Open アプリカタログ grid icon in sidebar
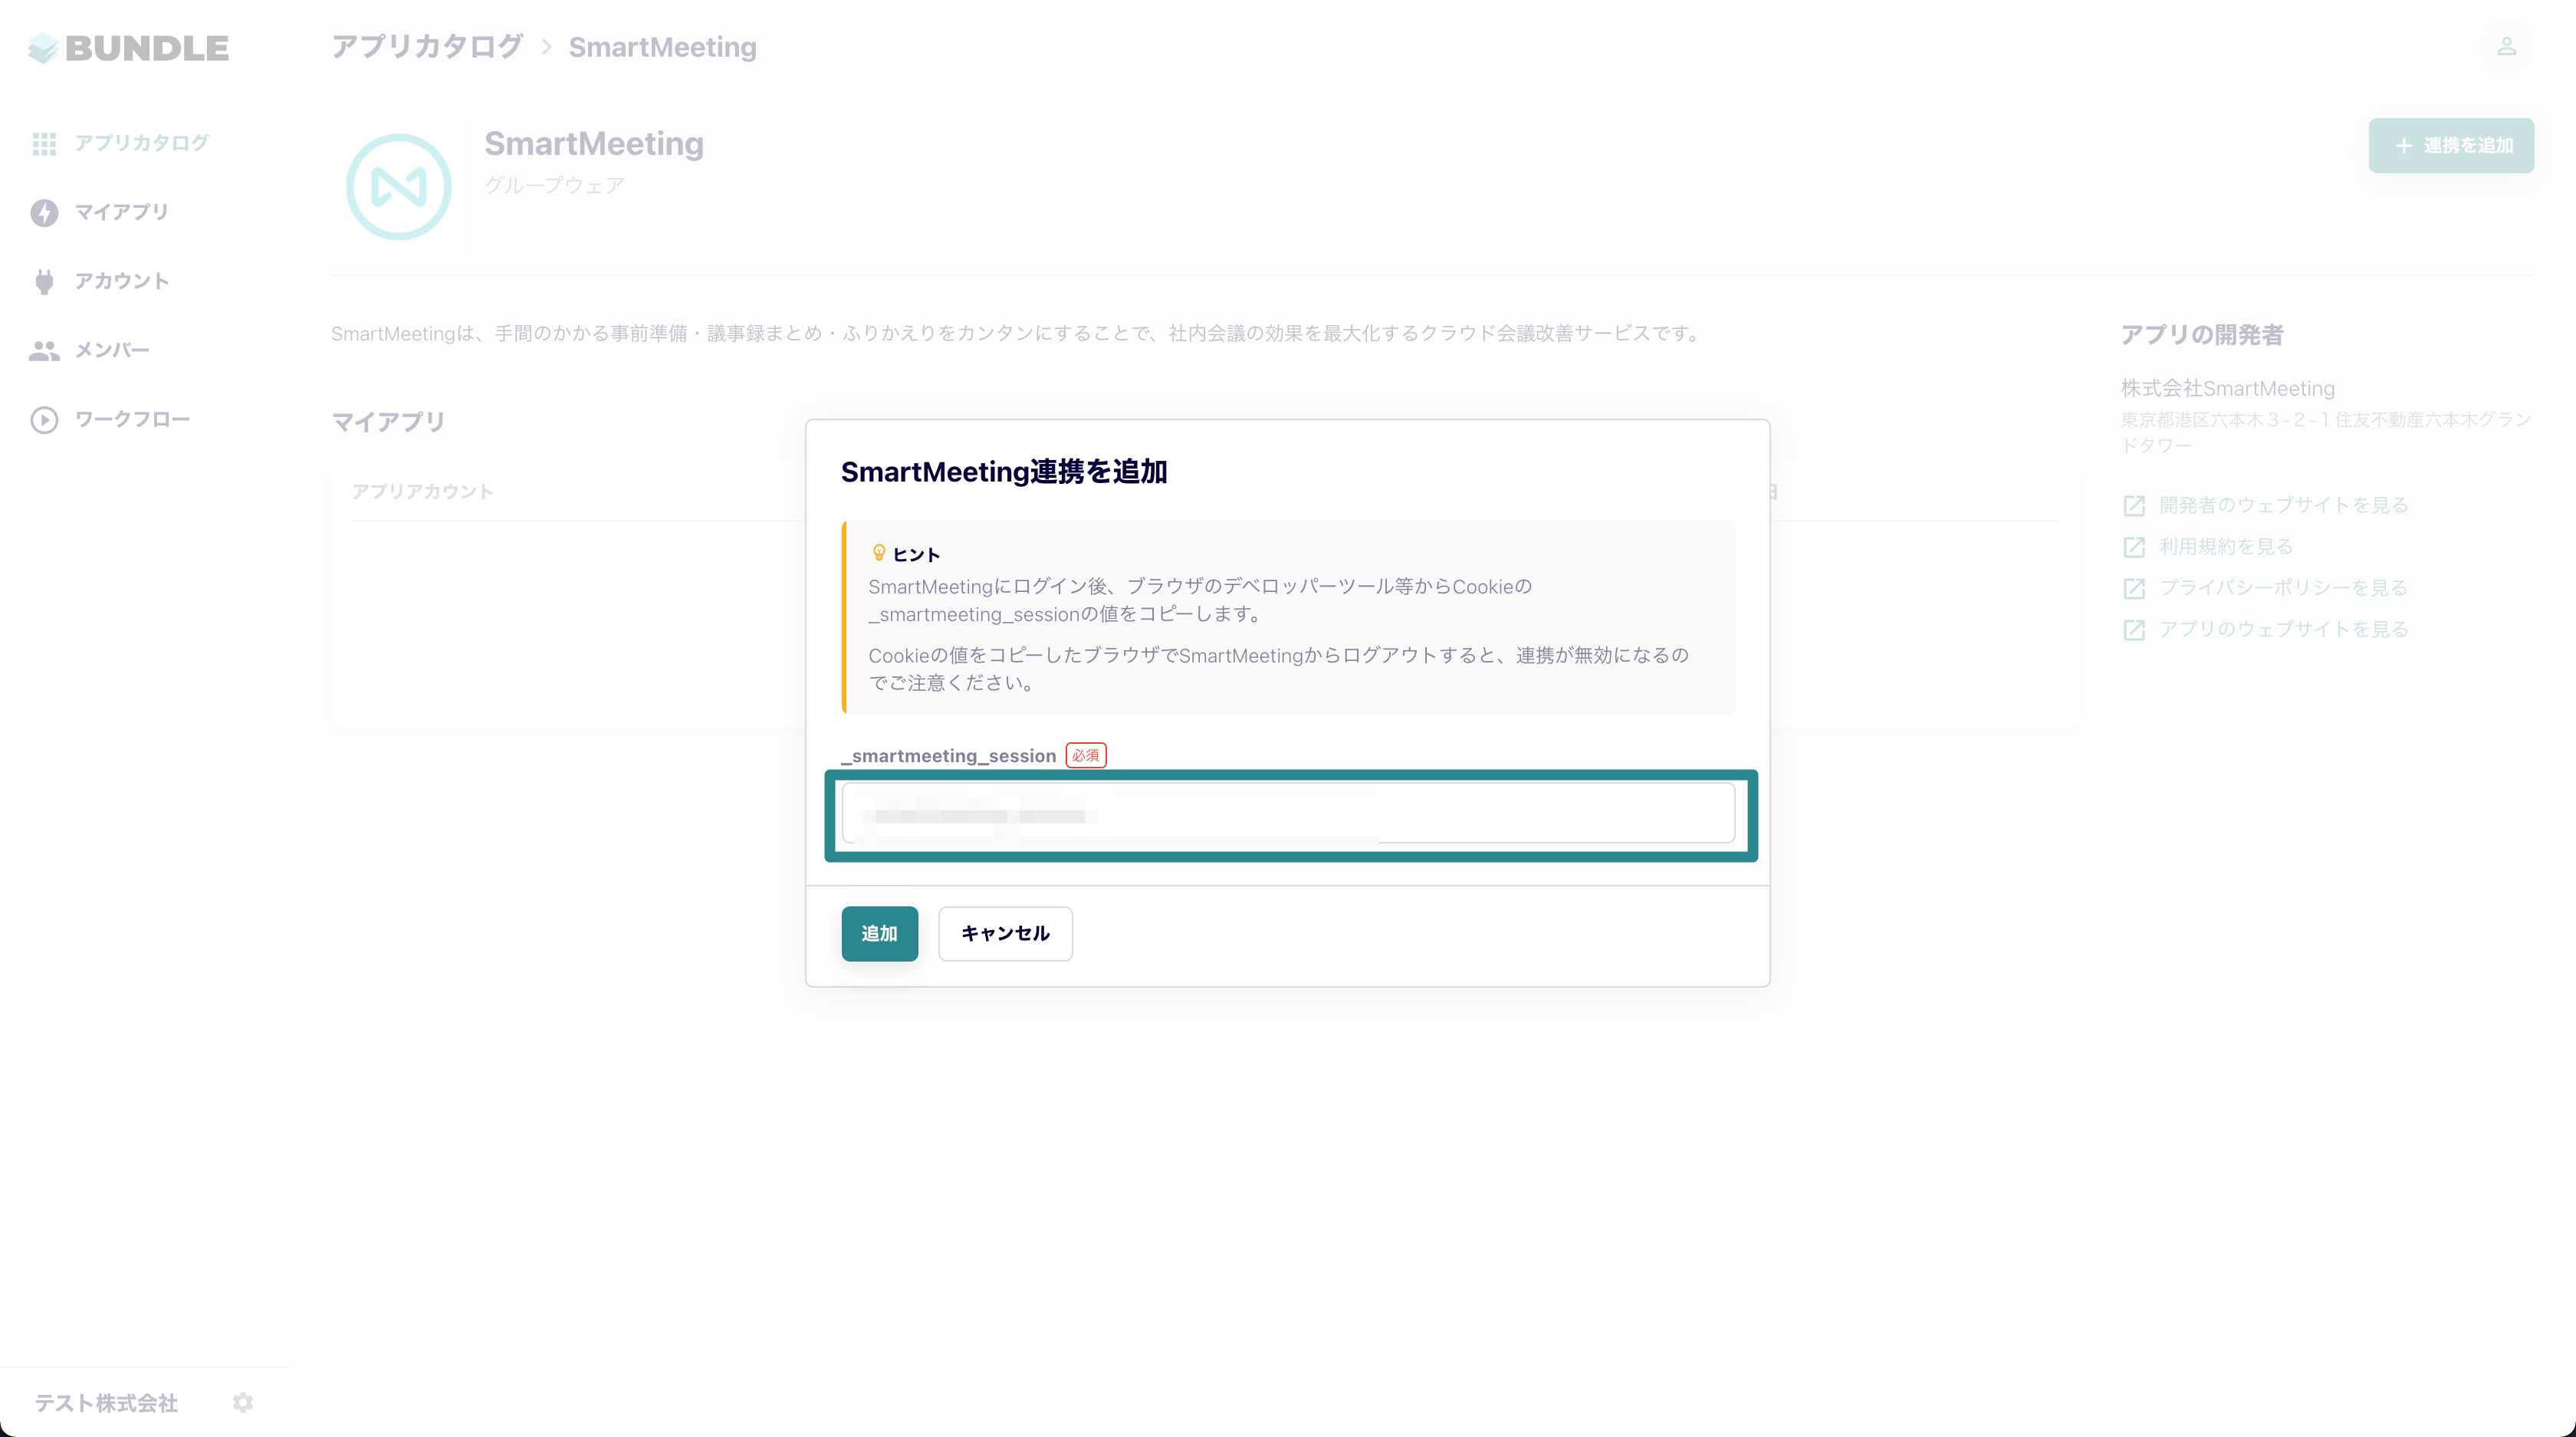This screenshot has width=2576, height=1437. [x=44, y=144]
